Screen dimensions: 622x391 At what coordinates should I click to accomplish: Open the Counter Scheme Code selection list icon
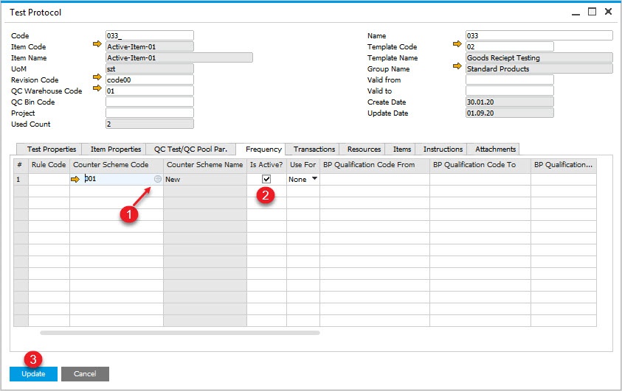[x=157, y=179]
